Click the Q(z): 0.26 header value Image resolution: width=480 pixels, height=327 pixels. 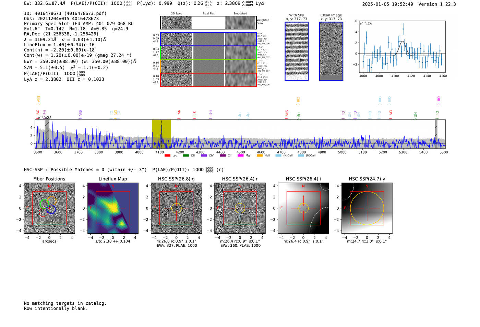pos(194,3)
